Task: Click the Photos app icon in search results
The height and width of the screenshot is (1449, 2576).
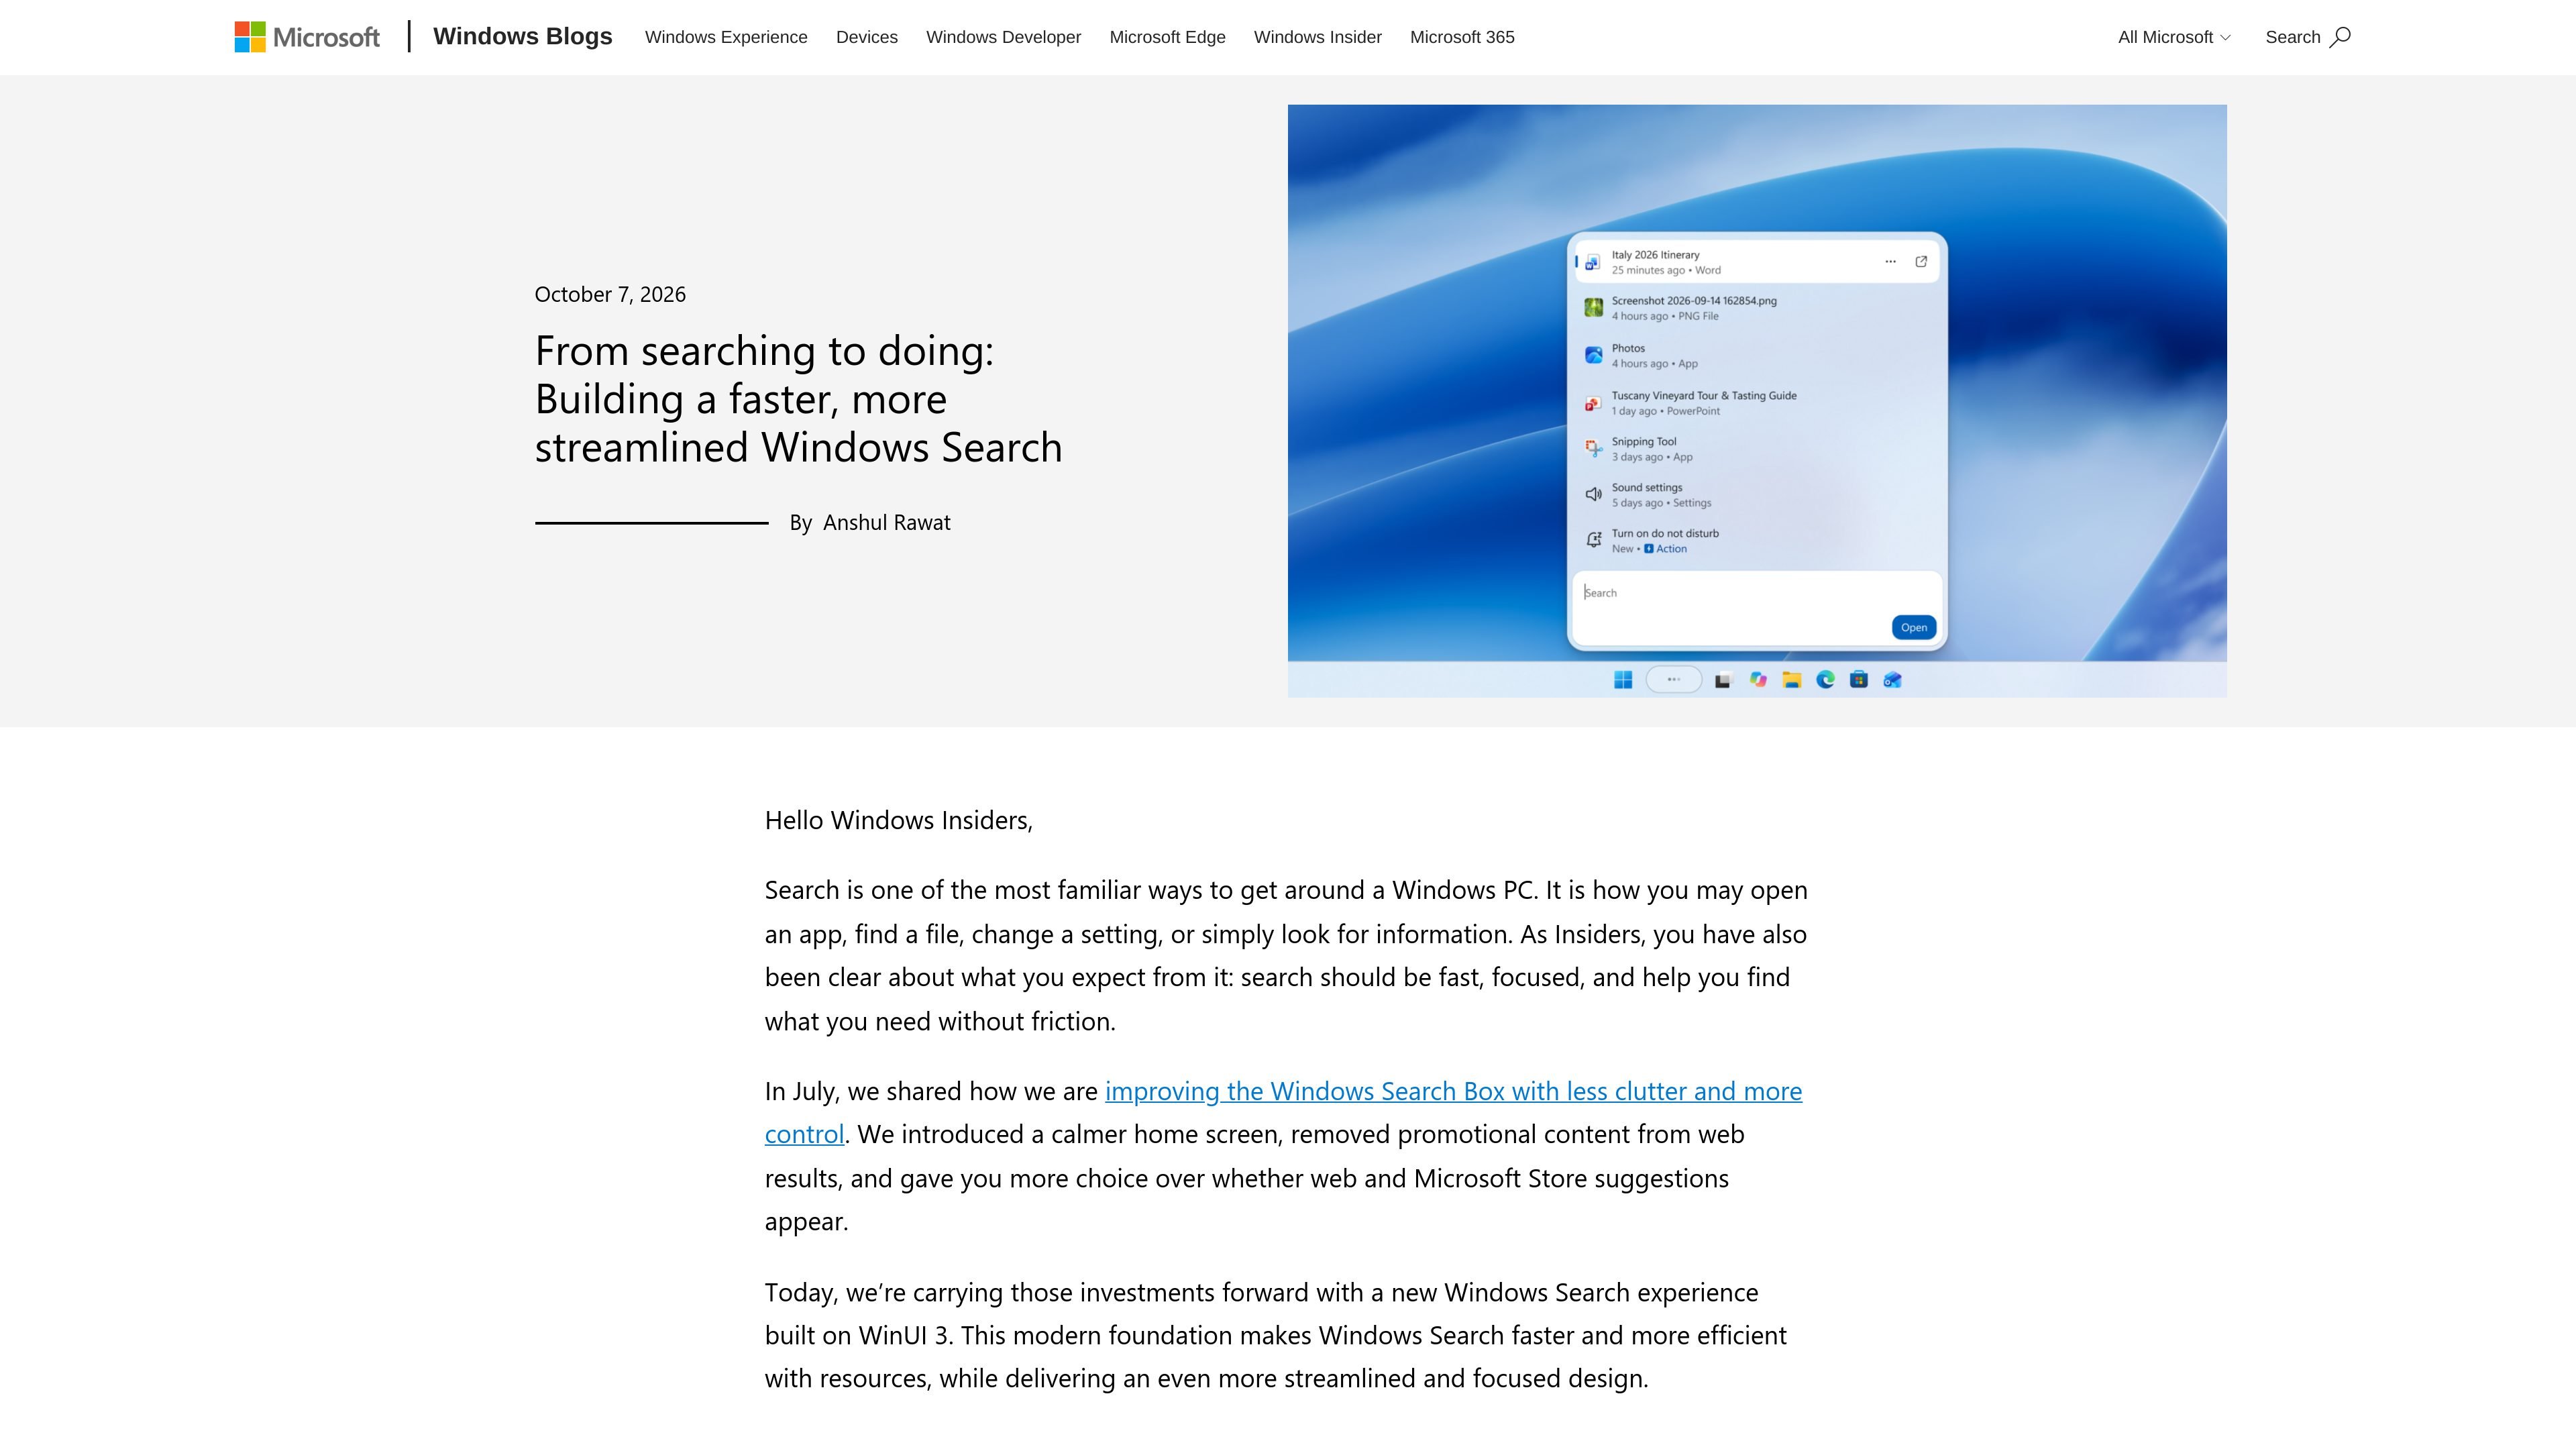Action: 1593,355
